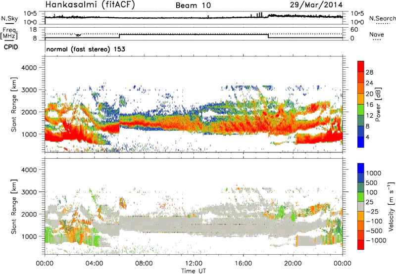The image size is (396, 274).
Task: Click the 'N.Sky' legend label
Action: pos(9,18)
